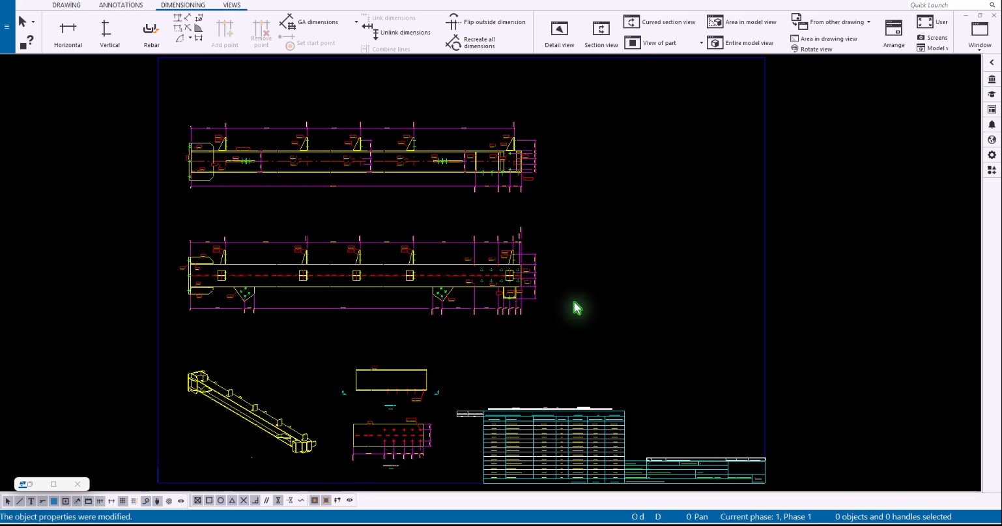Create Entire model view
The width and height of the screenshot is (1002, 526).
(741, 43)
